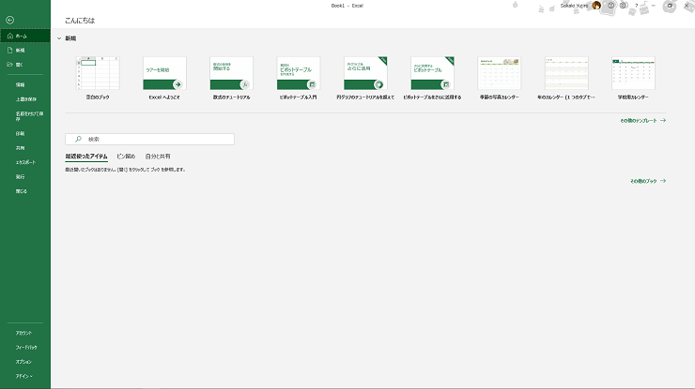The width and height of the screenshot is (695, 389).
Task: Open ピボットテーブルをさらに活用する template
Action: point(432,78)
